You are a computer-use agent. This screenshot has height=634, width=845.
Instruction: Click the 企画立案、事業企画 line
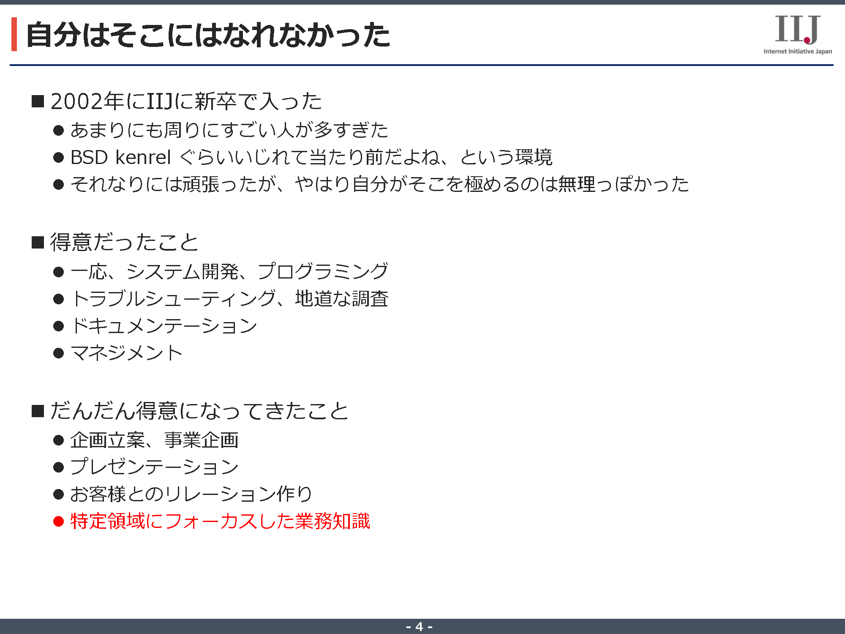[154, 440]
